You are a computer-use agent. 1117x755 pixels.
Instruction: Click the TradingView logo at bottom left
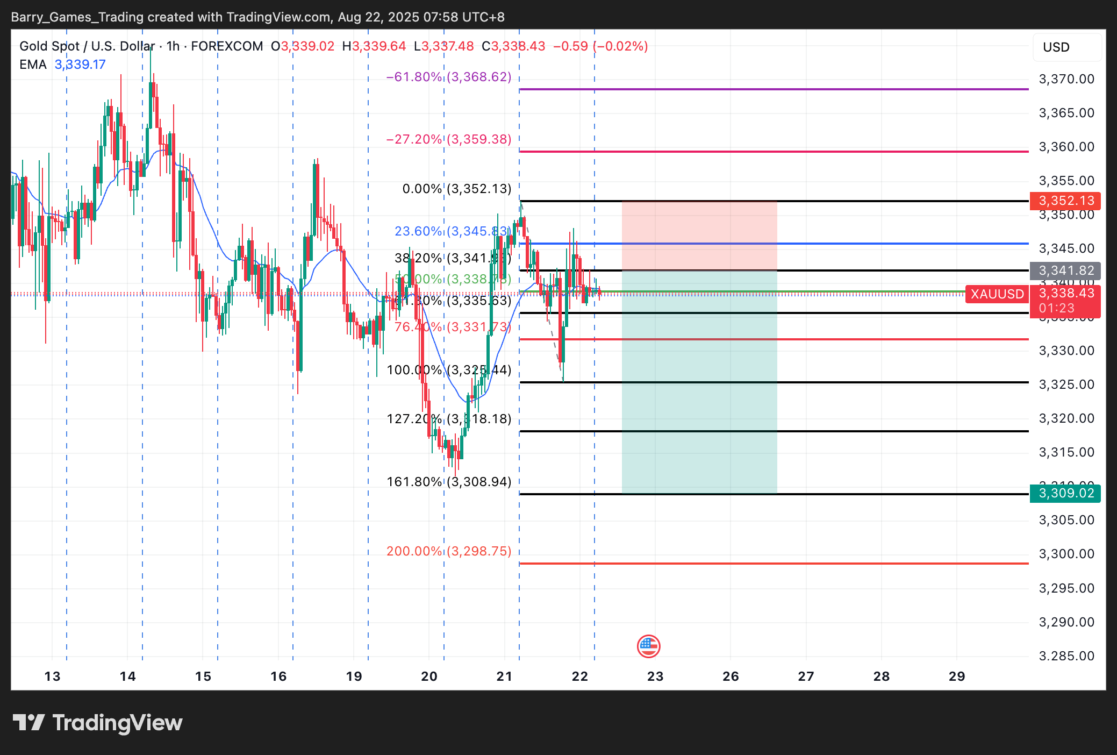97,723
